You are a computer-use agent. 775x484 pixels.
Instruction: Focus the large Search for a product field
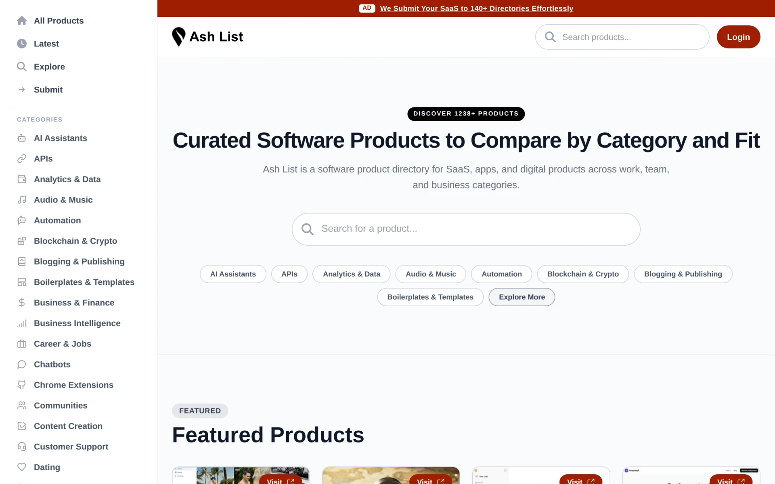[x=466, y=229]
